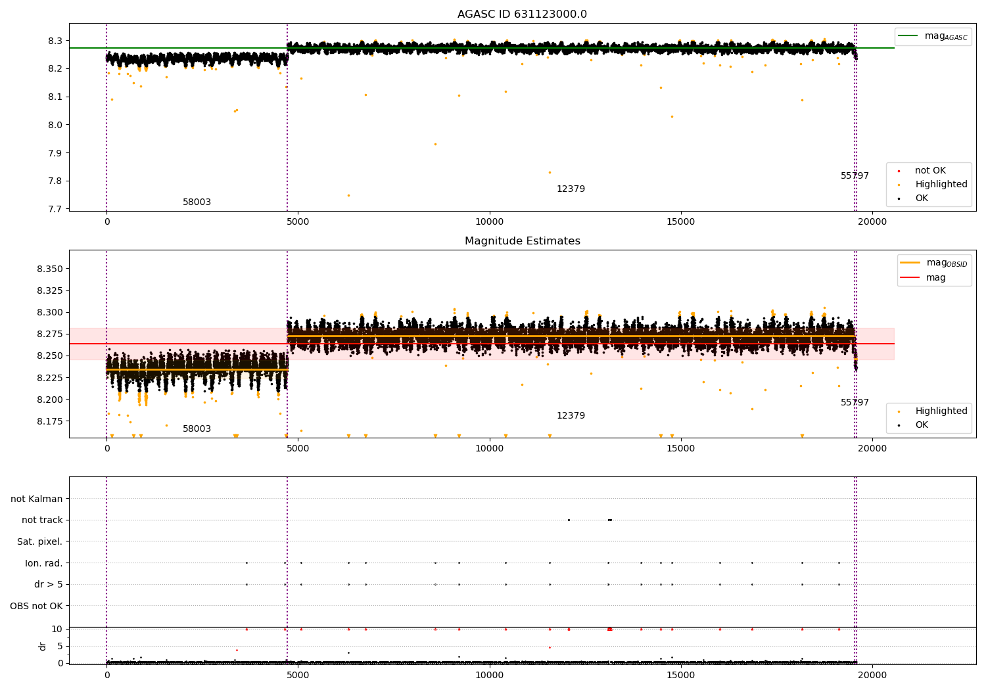Click the green line swatch in top legend
The image size is (986, 690).
[x=909, y=35]
